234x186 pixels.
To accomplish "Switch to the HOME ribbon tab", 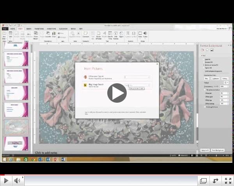I will coord(12,29).
